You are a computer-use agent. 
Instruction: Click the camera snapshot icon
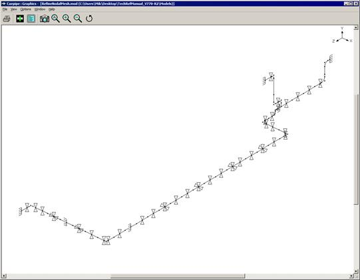coord(45,19)
